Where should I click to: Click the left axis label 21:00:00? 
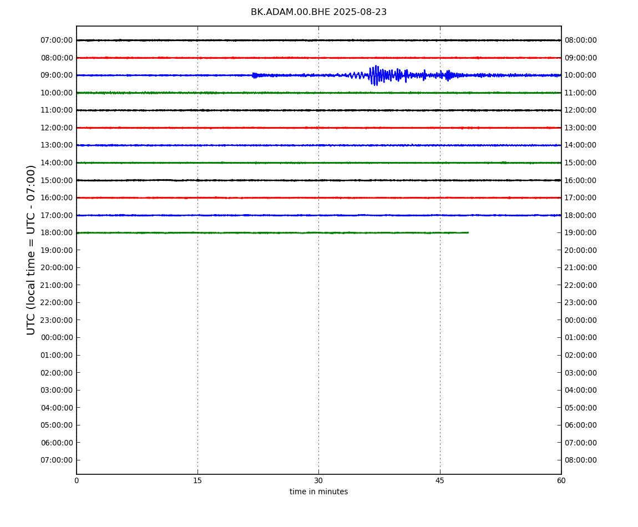coord(57,285)
